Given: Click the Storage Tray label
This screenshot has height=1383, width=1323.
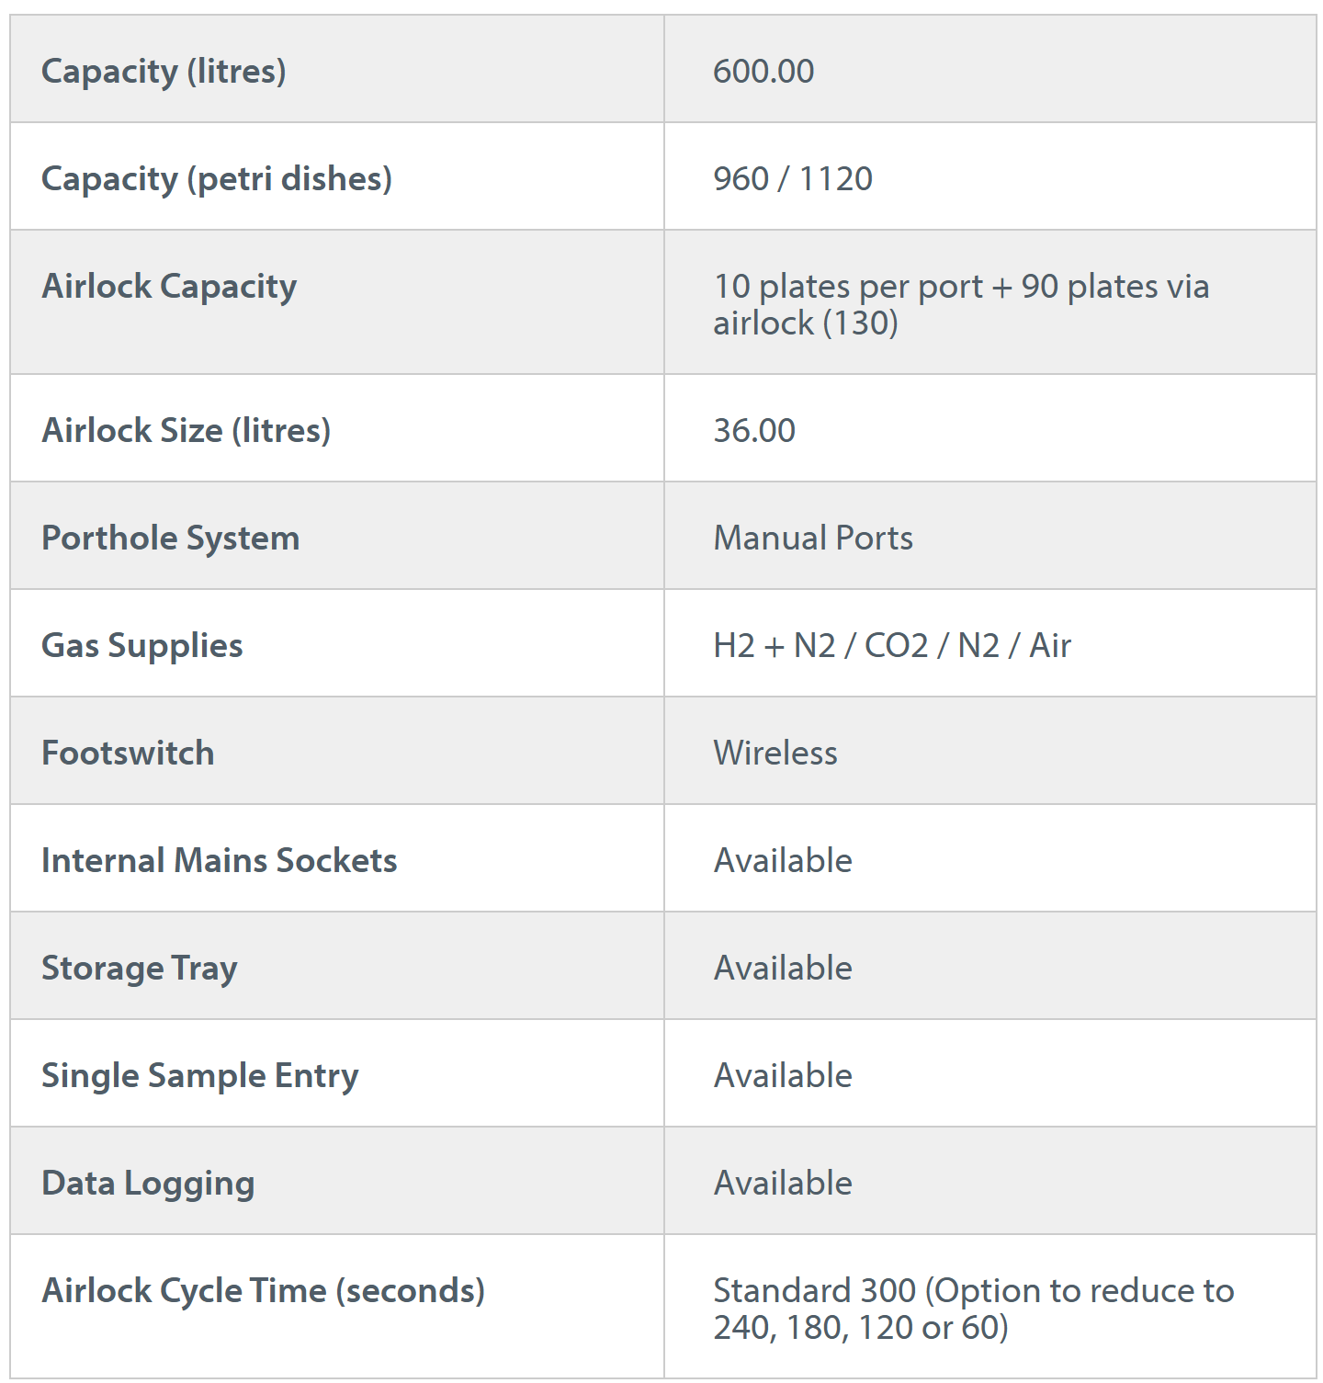Looking at the screenshot, I should pyautogui.click(x=140, y=969).
